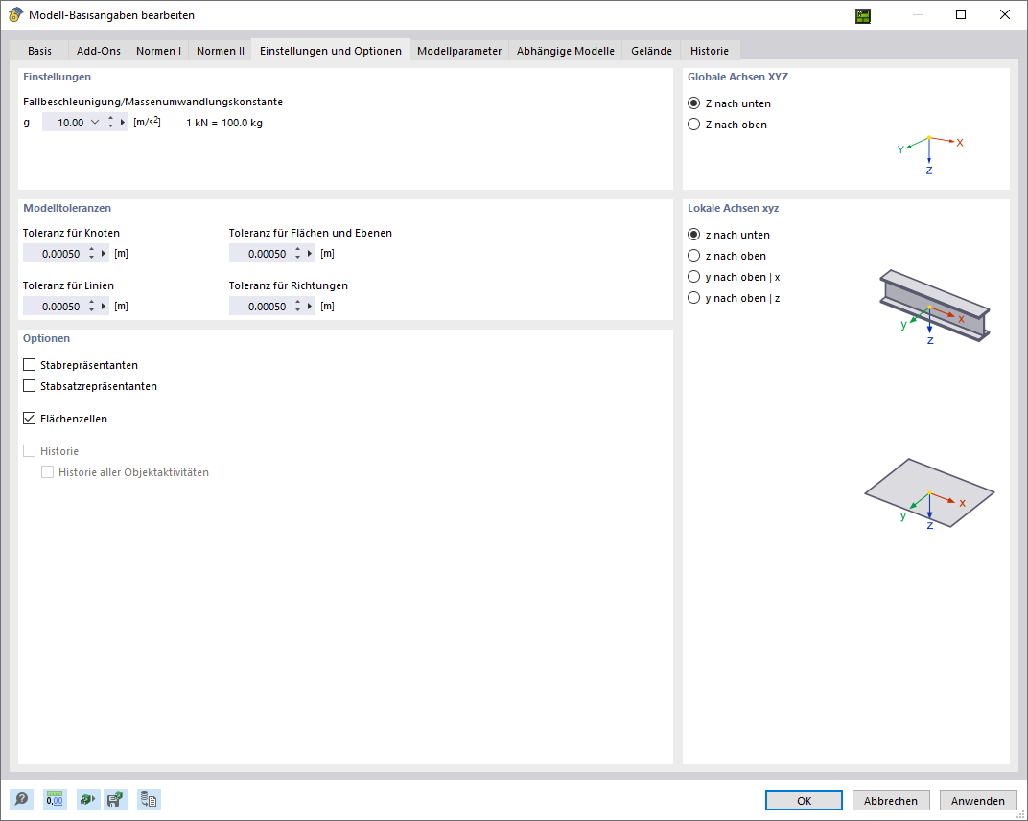Image resolution: width=1028 pixels, height=821 pixels.
Task: Open the Normen I tab
Action: point(158,51)
